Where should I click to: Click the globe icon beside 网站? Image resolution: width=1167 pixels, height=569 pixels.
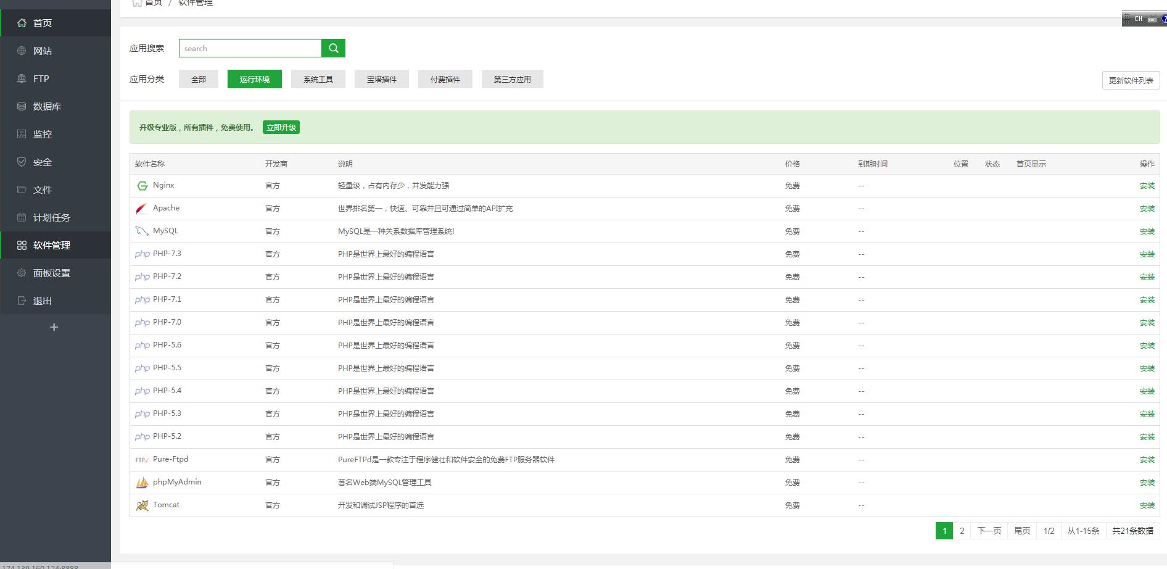22,51
